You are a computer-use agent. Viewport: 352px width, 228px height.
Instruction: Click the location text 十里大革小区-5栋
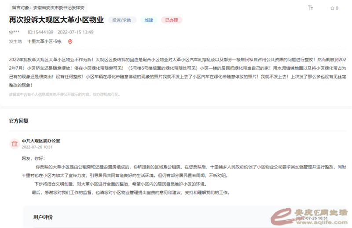tap(45, 41)
